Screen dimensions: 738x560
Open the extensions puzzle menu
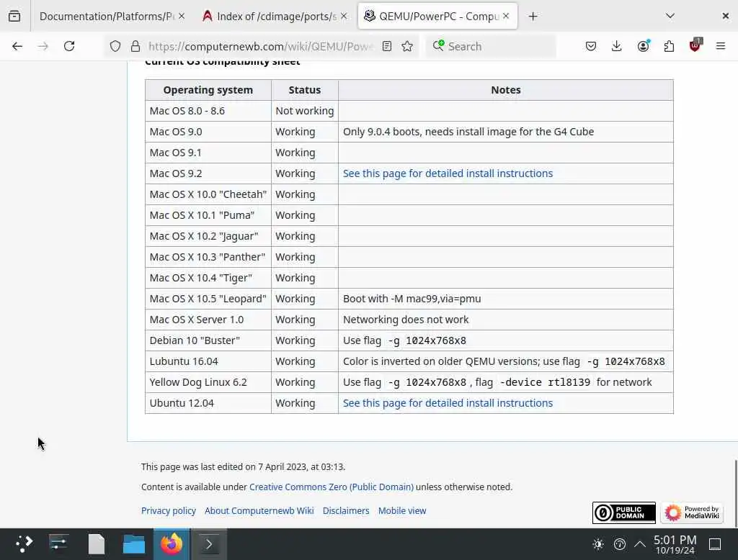(669, 46)
